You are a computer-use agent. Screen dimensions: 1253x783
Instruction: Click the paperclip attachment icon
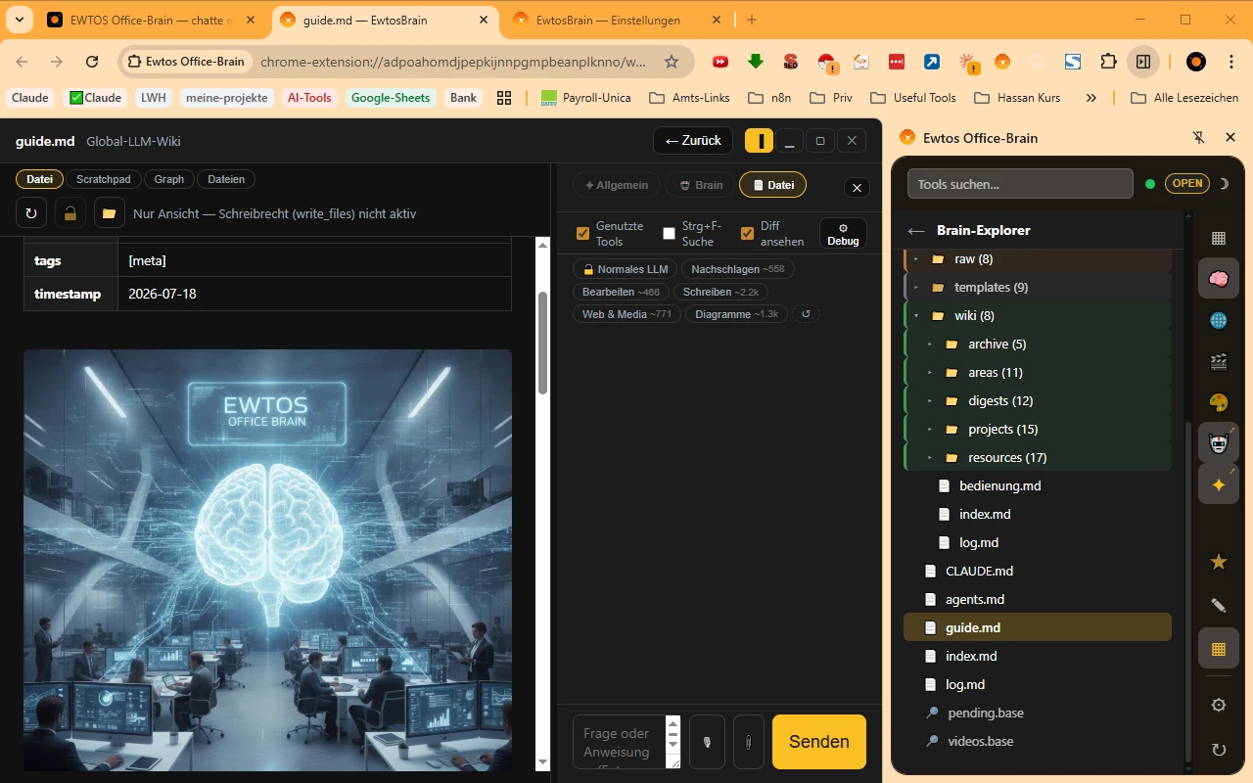pos(748,742)
